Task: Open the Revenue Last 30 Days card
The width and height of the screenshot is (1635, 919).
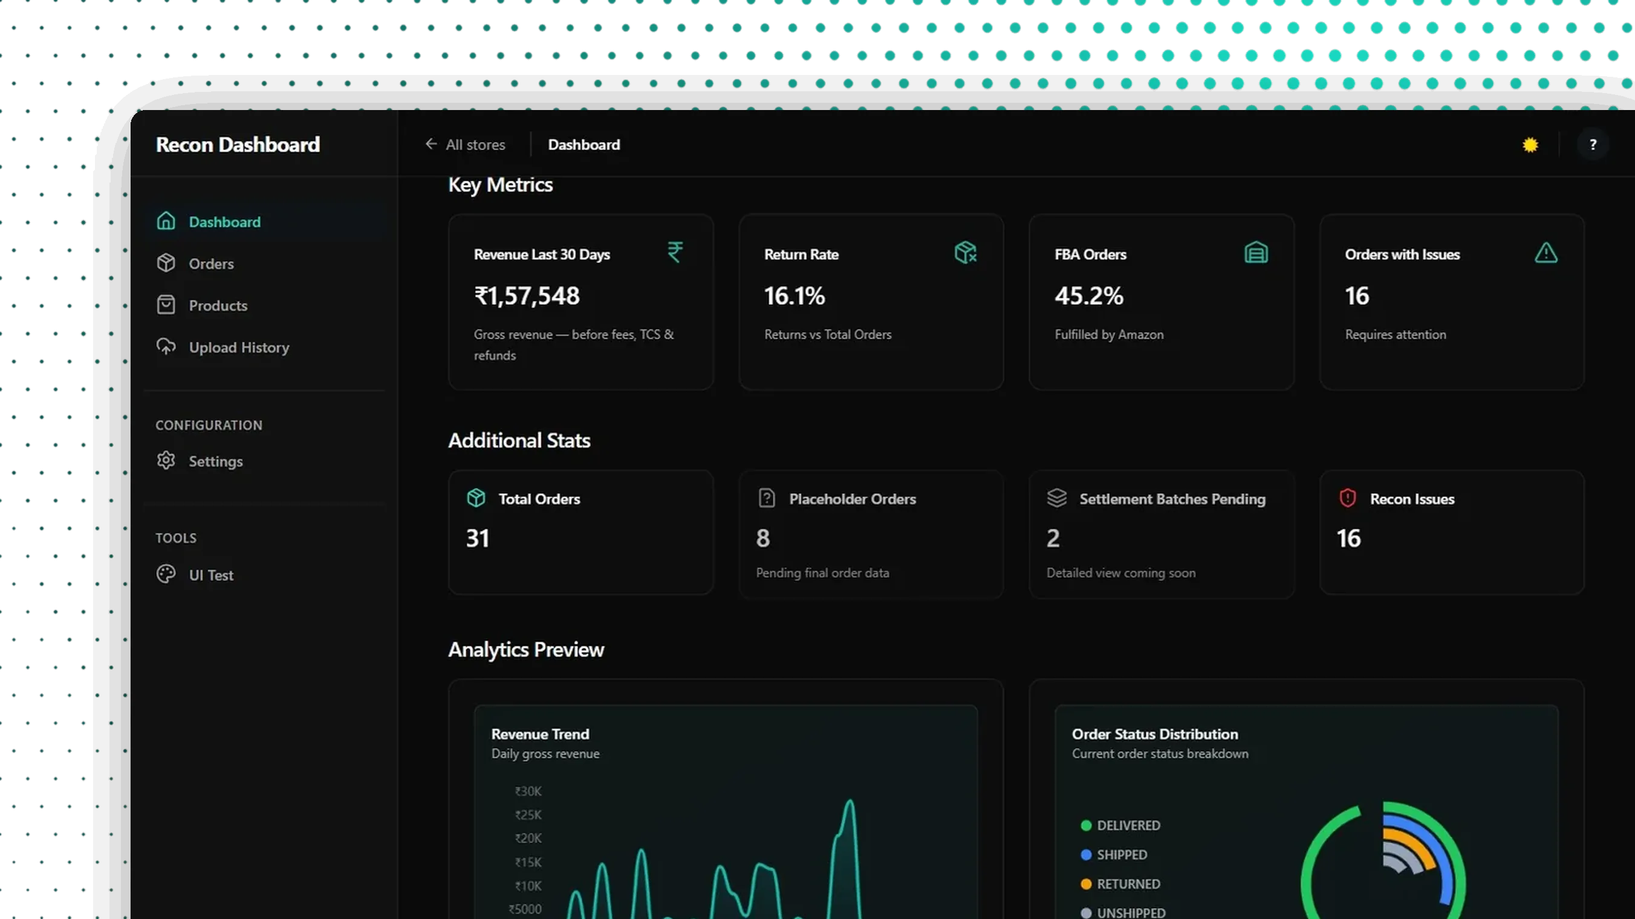Action: pyautogui.click(x=580, y=302)
